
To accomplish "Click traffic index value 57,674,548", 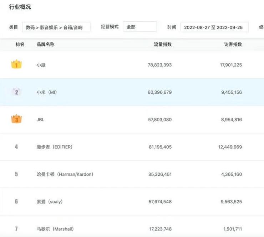I will (160, 202).
